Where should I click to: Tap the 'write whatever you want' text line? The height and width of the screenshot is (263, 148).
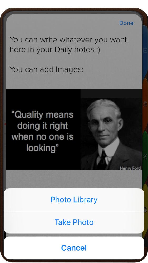pyautogui.click(x=68, y=40)
